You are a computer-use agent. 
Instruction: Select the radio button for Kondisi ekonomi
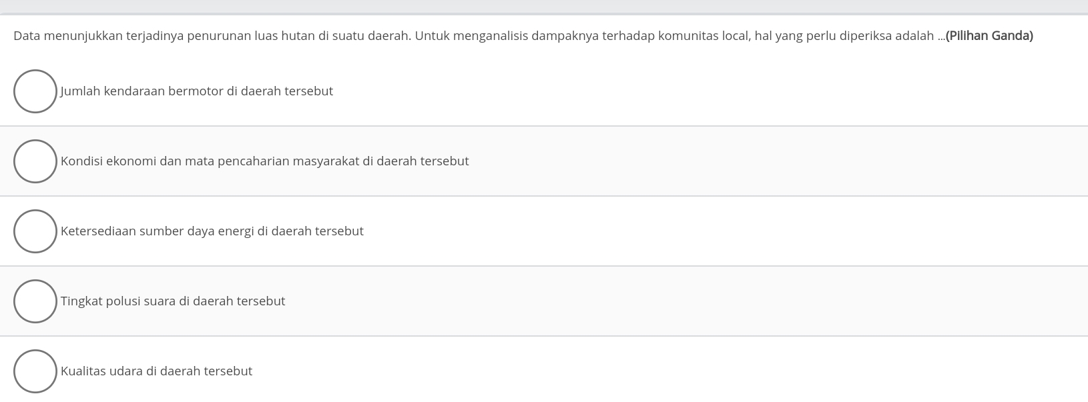click(x=35, y=161)
